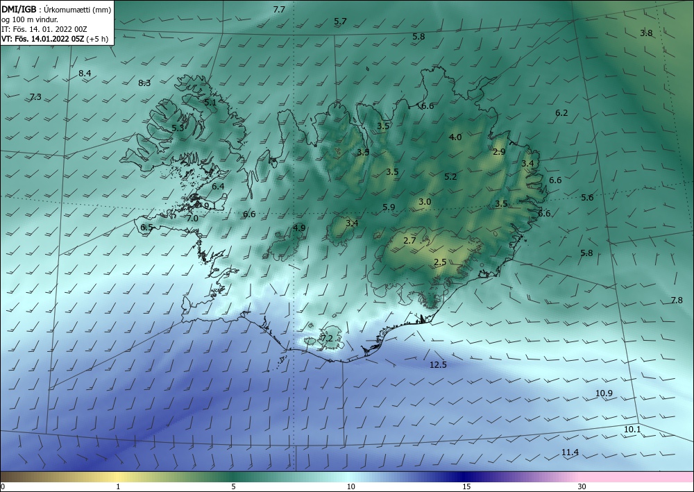Click the 5.9 value label
This screenshot has height=492, width=694.
point(389,207)
